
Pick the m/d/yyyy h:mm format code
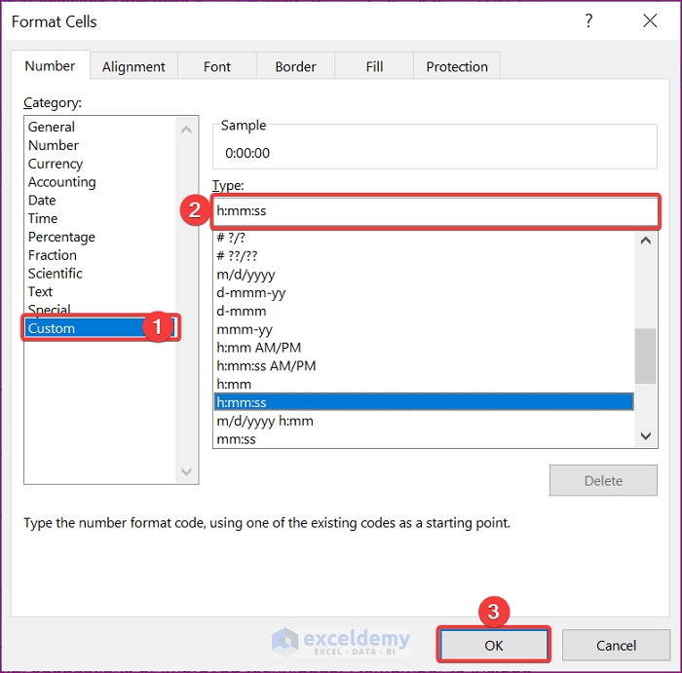coord(265,421)
